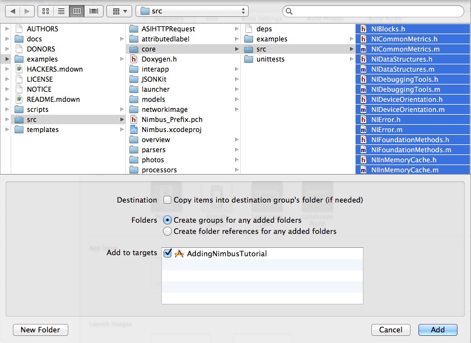Click the New Folder button
This screenshot has height=343, width=471.
click(x=40, y=330)
